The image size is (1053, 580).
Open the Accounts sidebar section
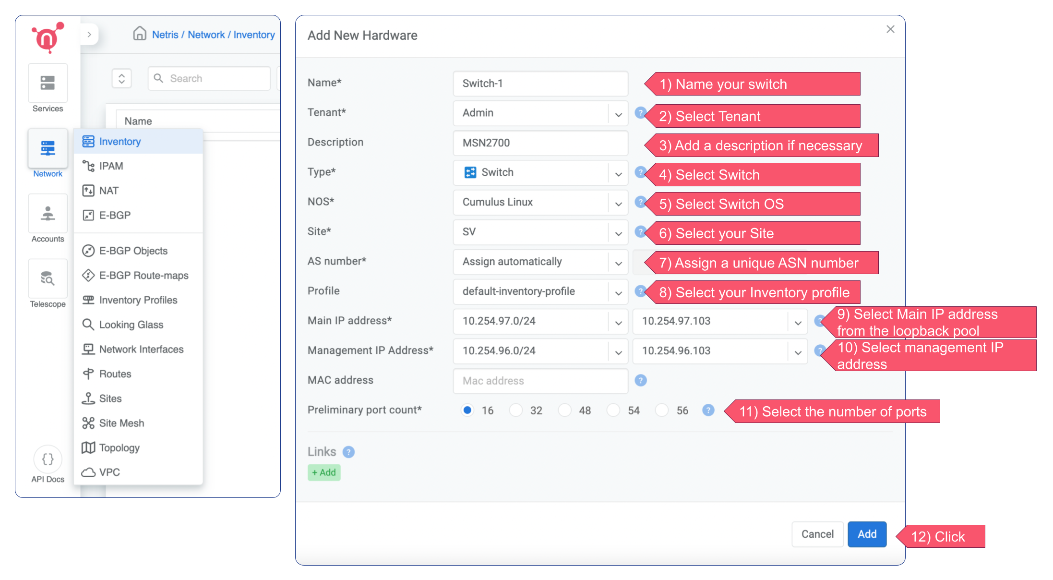pos(48,214)
